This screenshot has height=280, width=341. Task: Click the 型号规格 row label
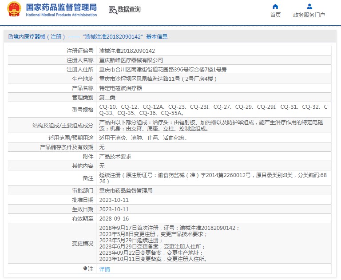(83, 110)
